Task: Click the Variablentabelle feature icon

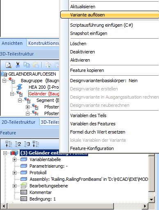Action: coord(24,159)
